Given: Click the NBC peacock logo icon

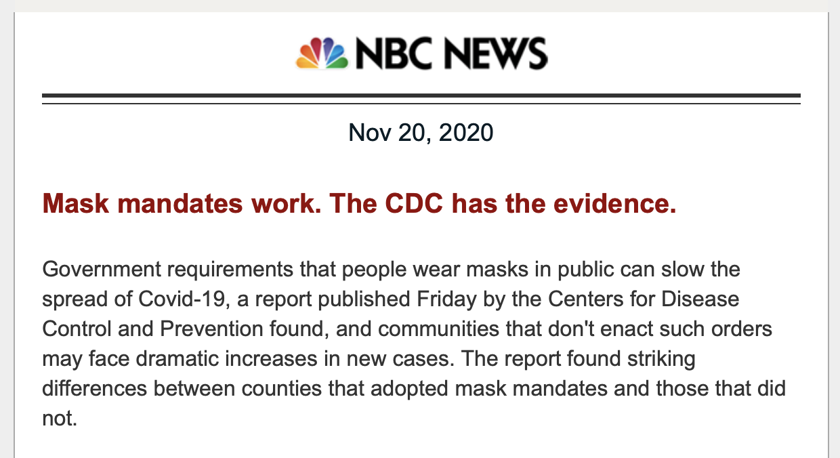Looking at the screenshot, I should [322, 53].
